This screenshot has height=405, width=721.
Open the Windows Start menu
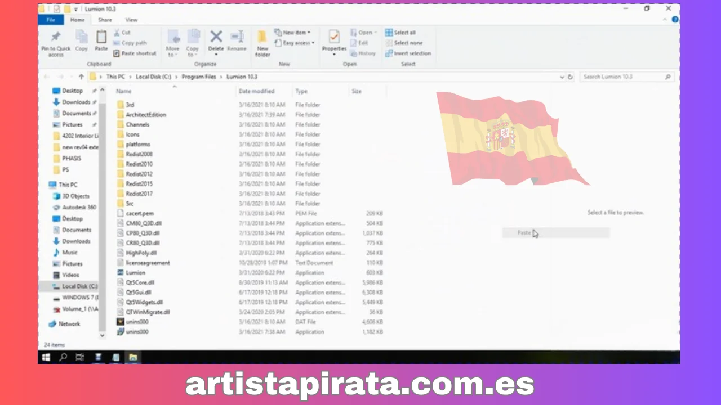click(x=46, y=357)
